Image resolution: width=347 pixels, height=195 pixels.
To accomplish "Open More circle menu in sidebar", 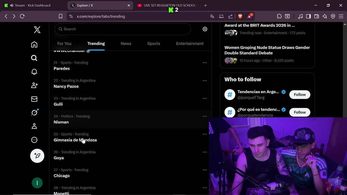I will tap(34, 140).
